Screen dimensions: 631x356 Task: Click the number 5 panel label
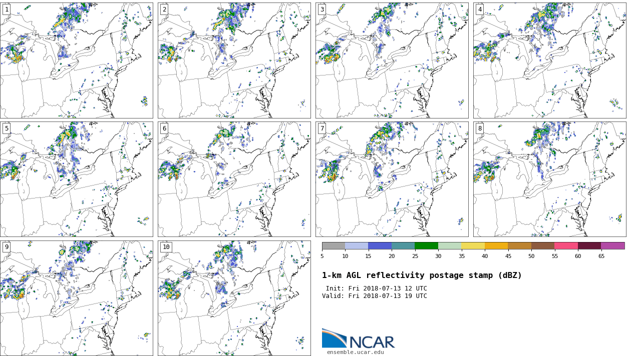tap(7, 128)
